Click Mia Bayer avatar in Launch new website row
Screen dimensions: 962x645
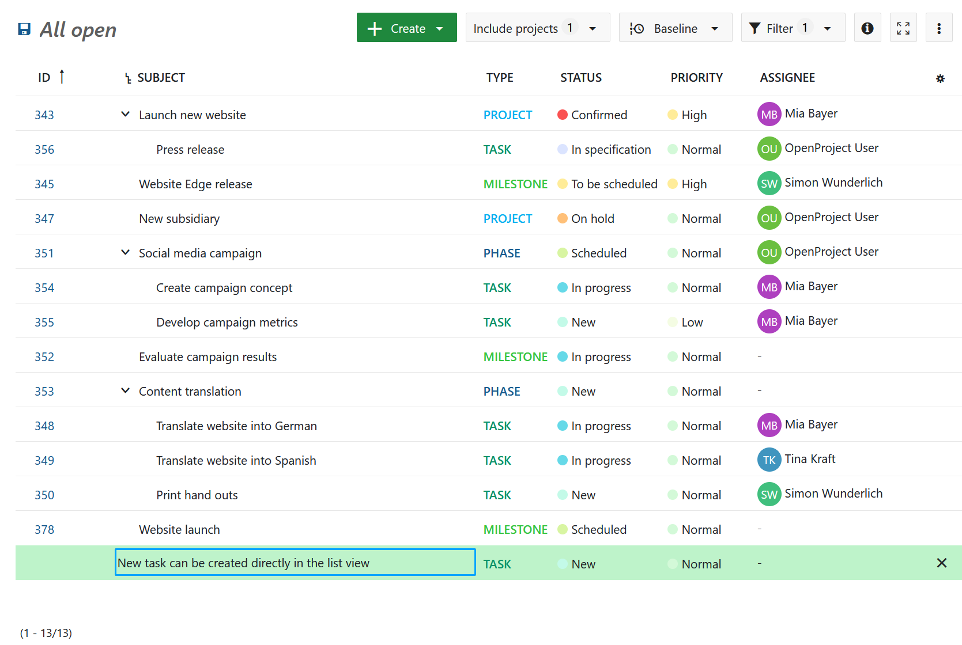point(769,114)
